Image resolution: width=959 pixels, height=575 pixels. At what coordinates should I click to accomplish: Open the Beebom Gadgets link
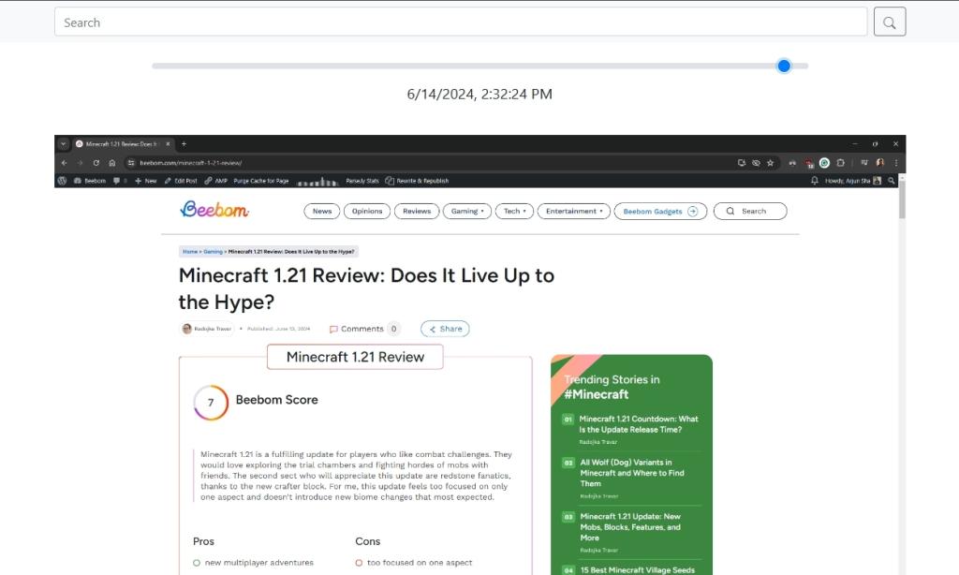pos(660,212)
